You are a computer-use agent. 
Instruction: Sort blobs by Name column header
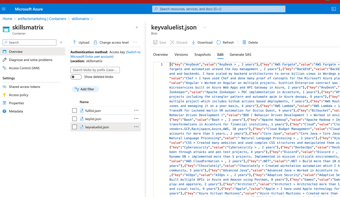click(84, 102)
